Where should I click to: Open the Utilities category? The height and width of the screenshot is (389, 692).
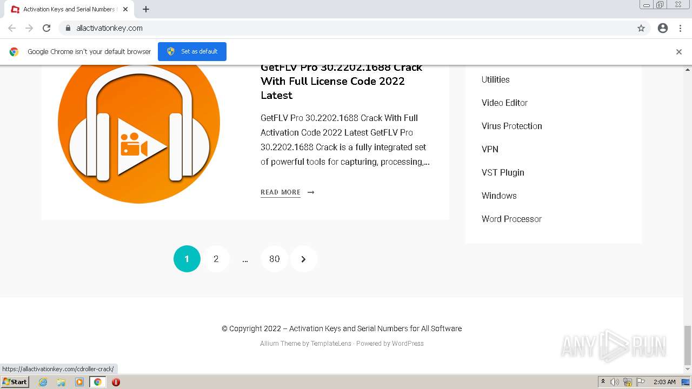[496, 79]
